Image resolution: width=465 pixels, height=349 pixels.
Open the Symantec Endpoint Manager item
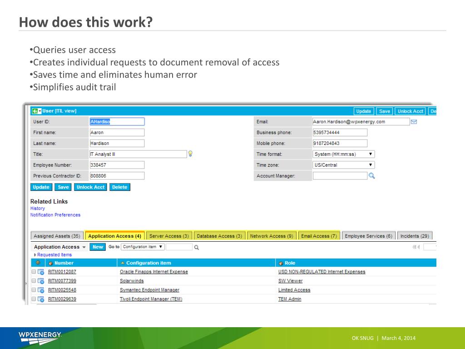click(149, 290)
